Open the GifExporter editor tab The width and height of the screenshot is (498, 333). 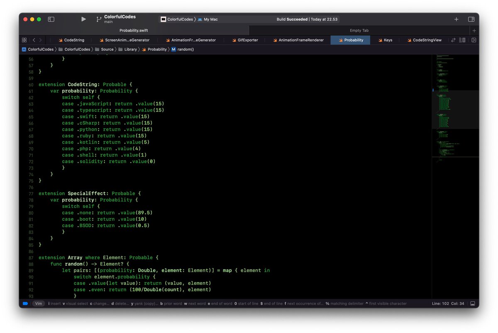(245, 40)
